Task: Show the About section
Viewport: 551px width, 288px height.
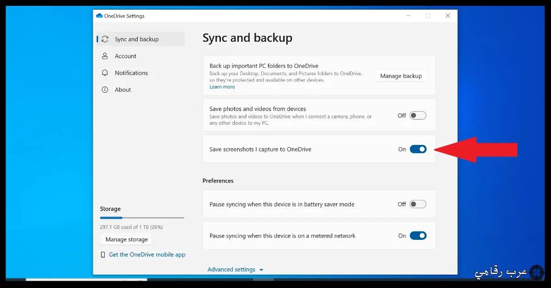Action: (141, 89)
